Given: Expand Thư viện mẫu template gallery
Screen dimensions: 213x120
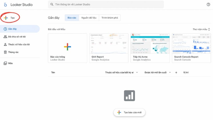Looking at the screenshot, I should (201, 29).
